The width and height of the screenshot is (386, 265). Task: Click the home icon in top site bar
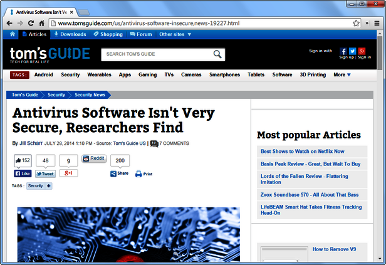click(x=13, y=34)
